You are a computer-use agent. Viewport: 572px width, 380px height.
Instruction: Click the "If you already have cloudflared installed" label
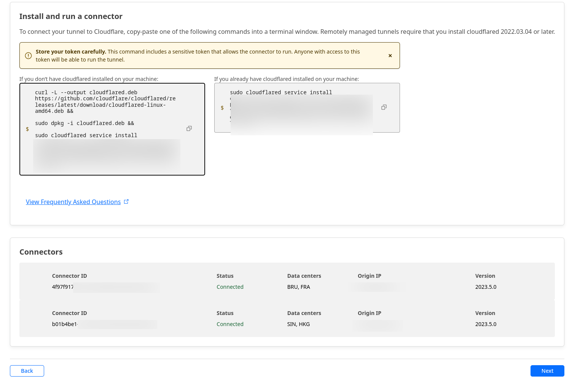(287, 79)
